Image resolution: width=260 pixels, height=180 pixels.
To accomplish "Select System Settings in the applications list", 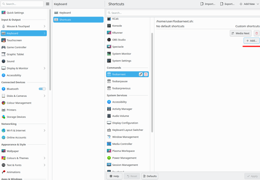I will 127,61.
